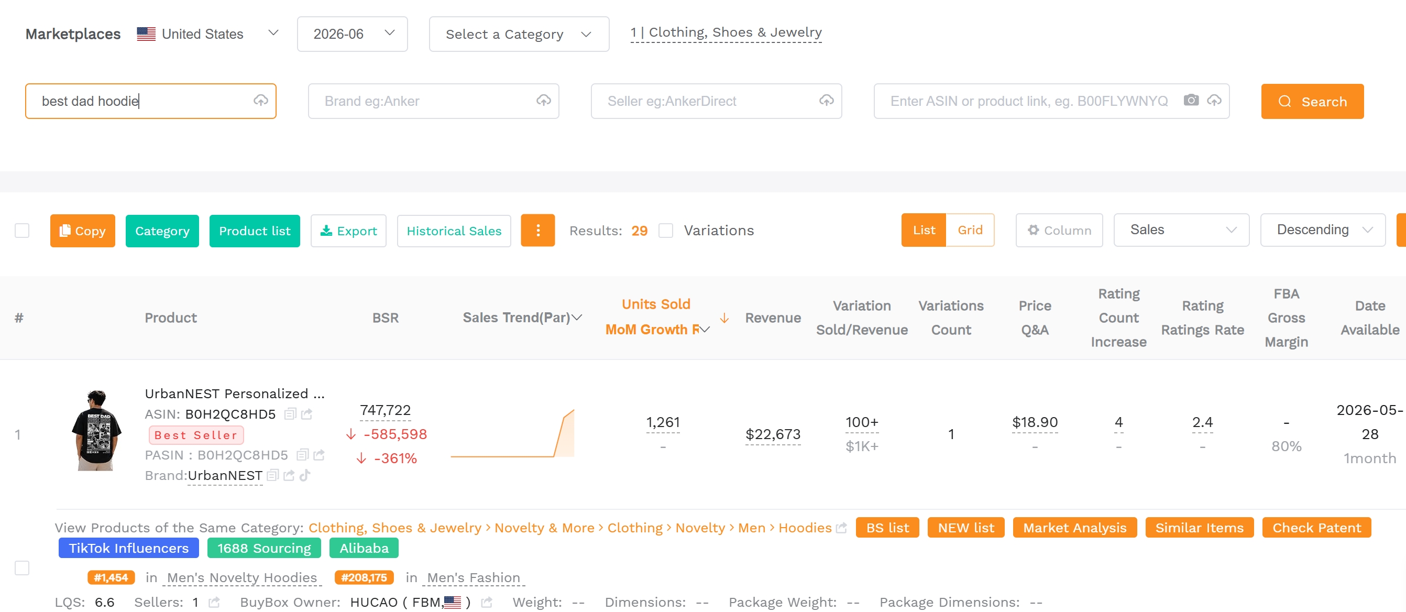Open Novelty & More breadcrumb link
The height and width of the screenshot is (612, 1406).
(544, 528)
